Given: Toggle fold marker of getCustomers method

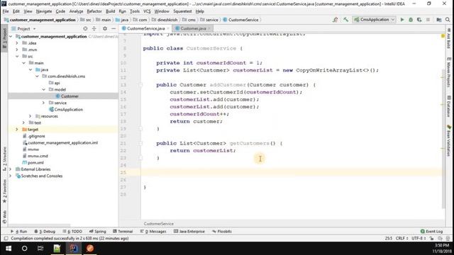Looking at the screenshot, I should point(140,143).
